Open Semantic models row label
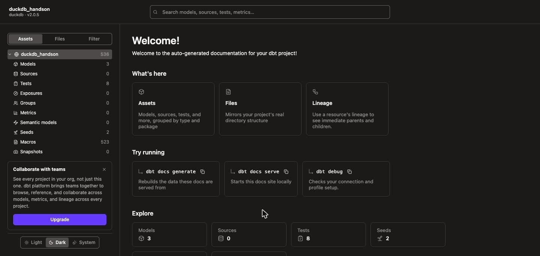The image size is (540, 256). [38, 123]
